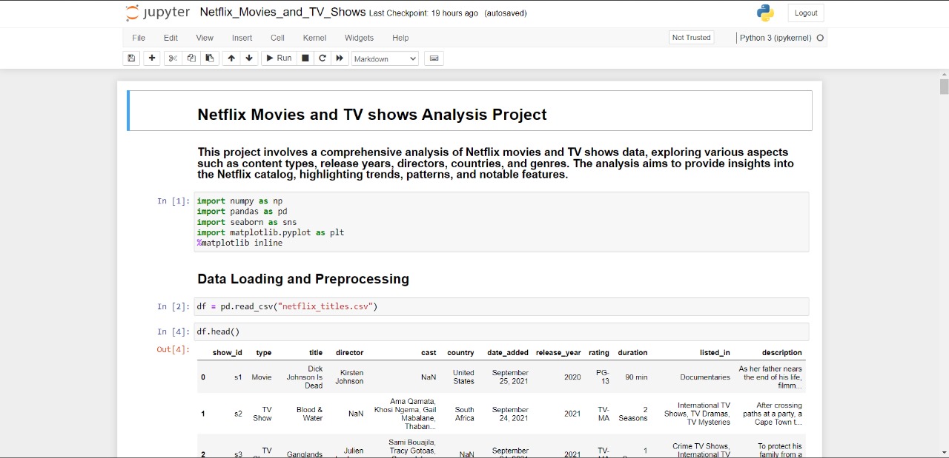Open the Kernel menu

(314, 38)
